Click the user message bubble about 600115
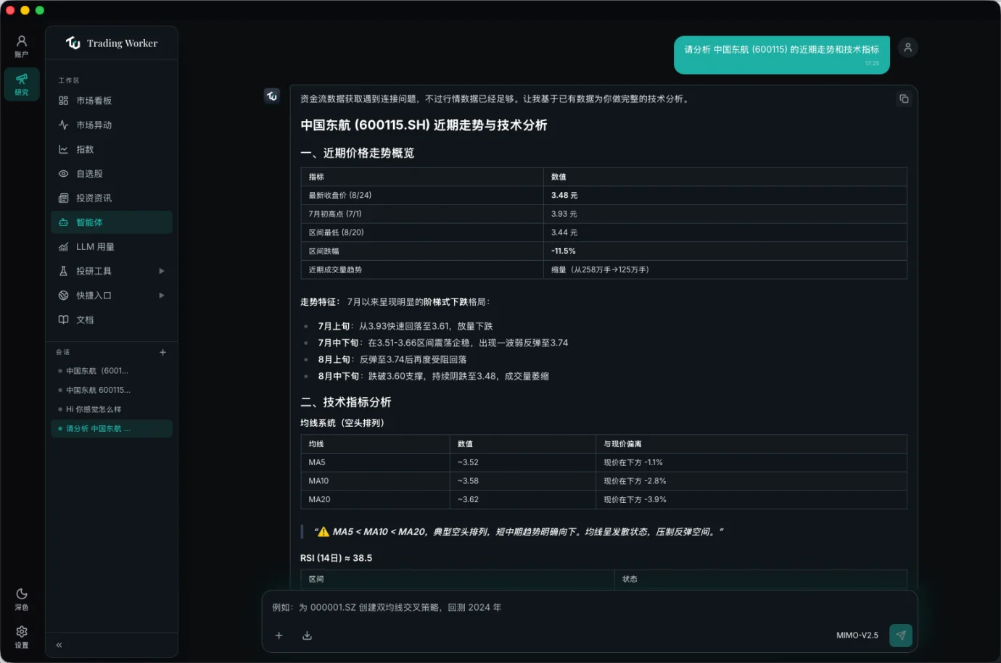 (782, 55)
